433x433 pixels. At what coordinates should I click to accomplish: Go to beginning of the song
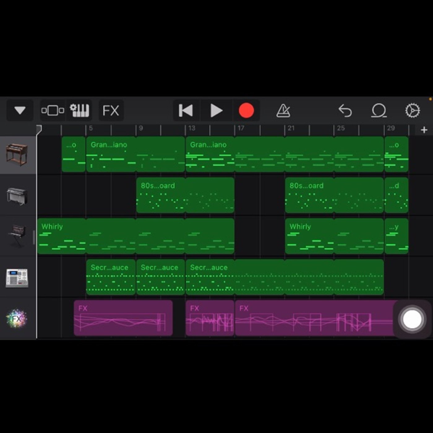coord(186,110)
